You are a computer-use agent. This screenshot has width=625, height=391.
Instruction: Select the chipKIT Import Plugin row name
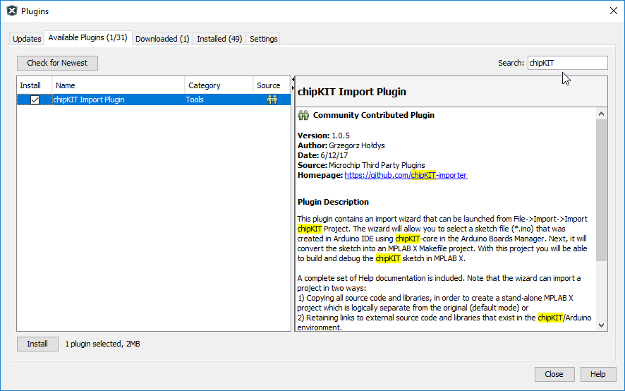pyautogui.click(x=89, y=100)
